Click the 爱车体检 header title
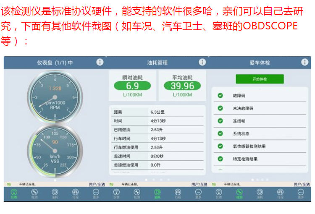 click(260, 63)
